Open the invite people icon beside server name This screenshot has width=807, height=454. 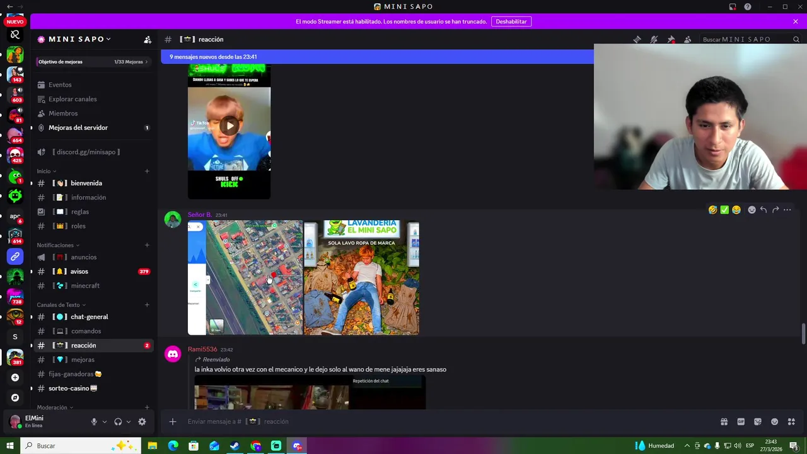tap(148, 39)
